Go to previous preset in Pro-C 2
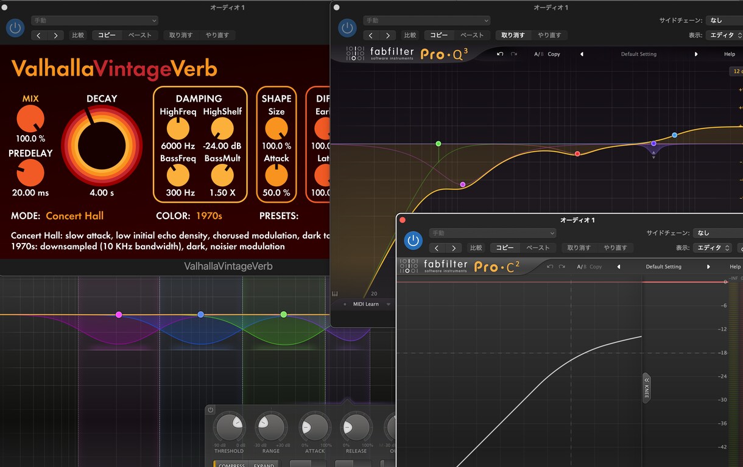This screenshot has height=467, width=743. click(619, 267)
